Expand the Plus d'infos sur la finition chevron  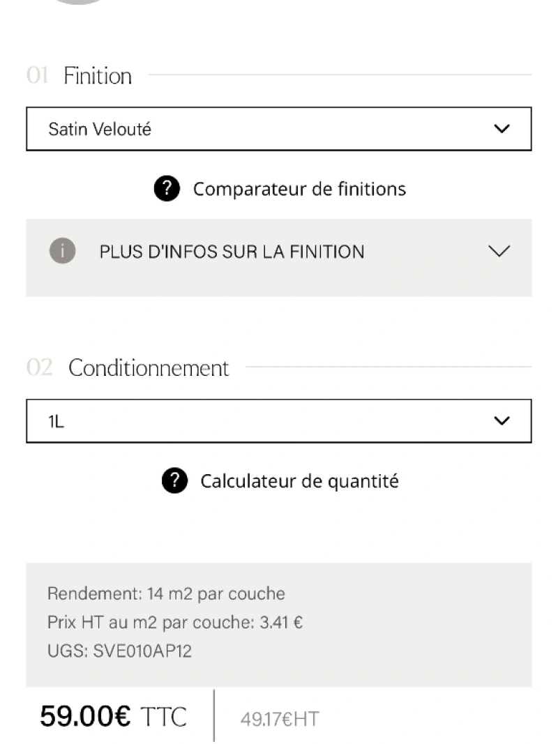[x=499, y=250]
